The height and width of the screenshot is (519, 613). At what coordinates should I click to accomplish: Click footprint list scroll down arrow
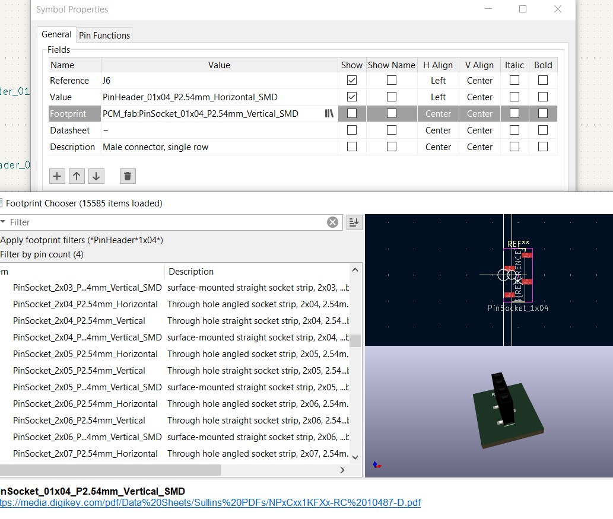[355, 457]
